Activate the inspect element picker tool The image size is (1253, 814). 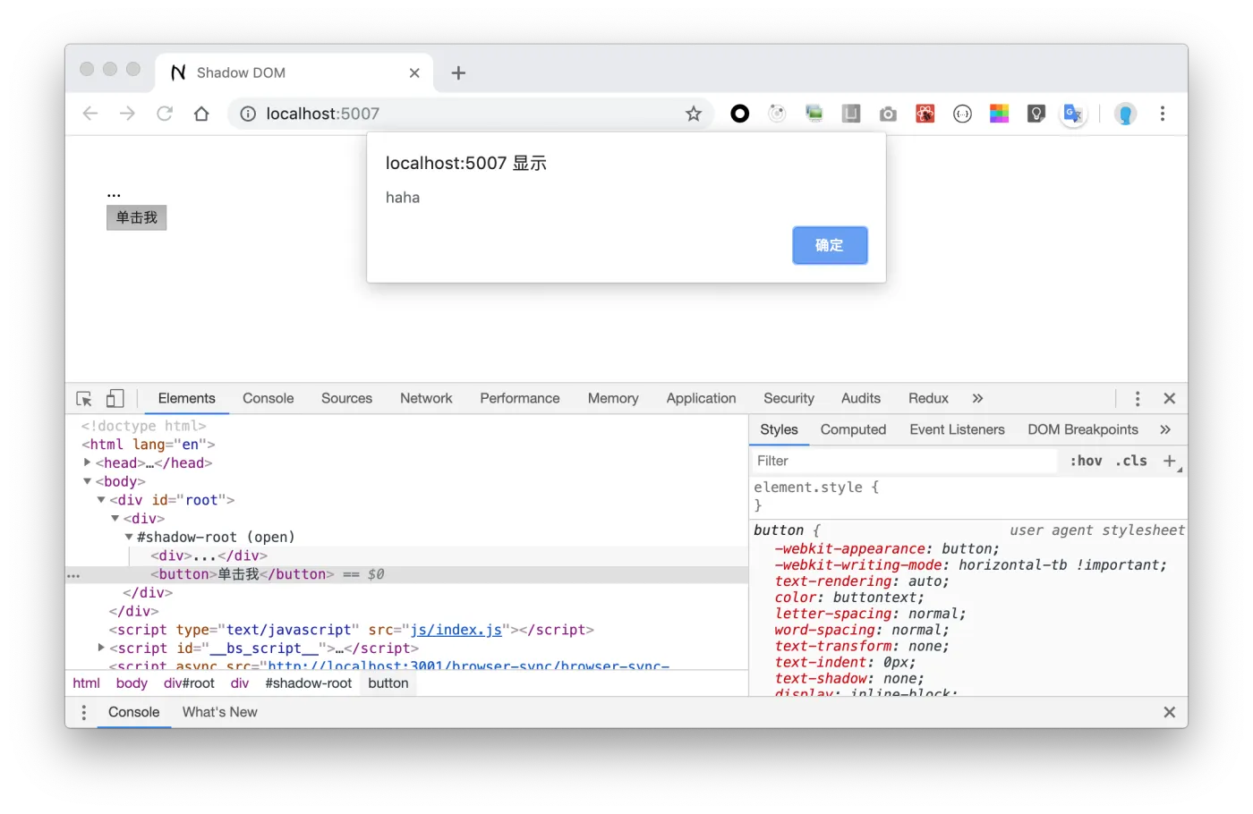[x=84, y=399]
